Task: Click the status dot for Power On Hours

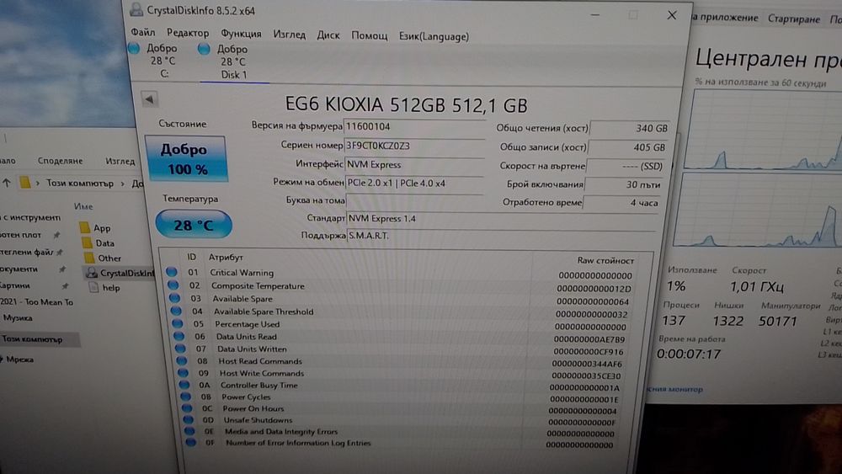Action: [187, 408]
